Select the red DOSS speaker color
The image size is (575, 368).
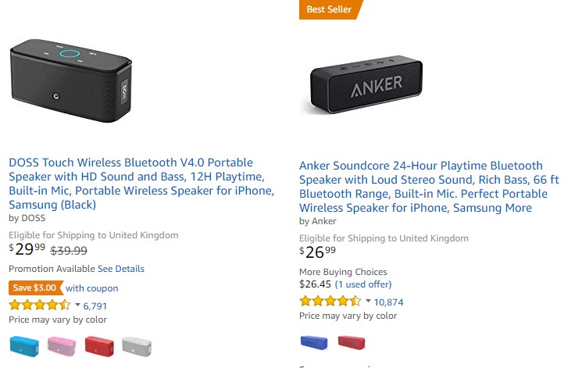99,345
